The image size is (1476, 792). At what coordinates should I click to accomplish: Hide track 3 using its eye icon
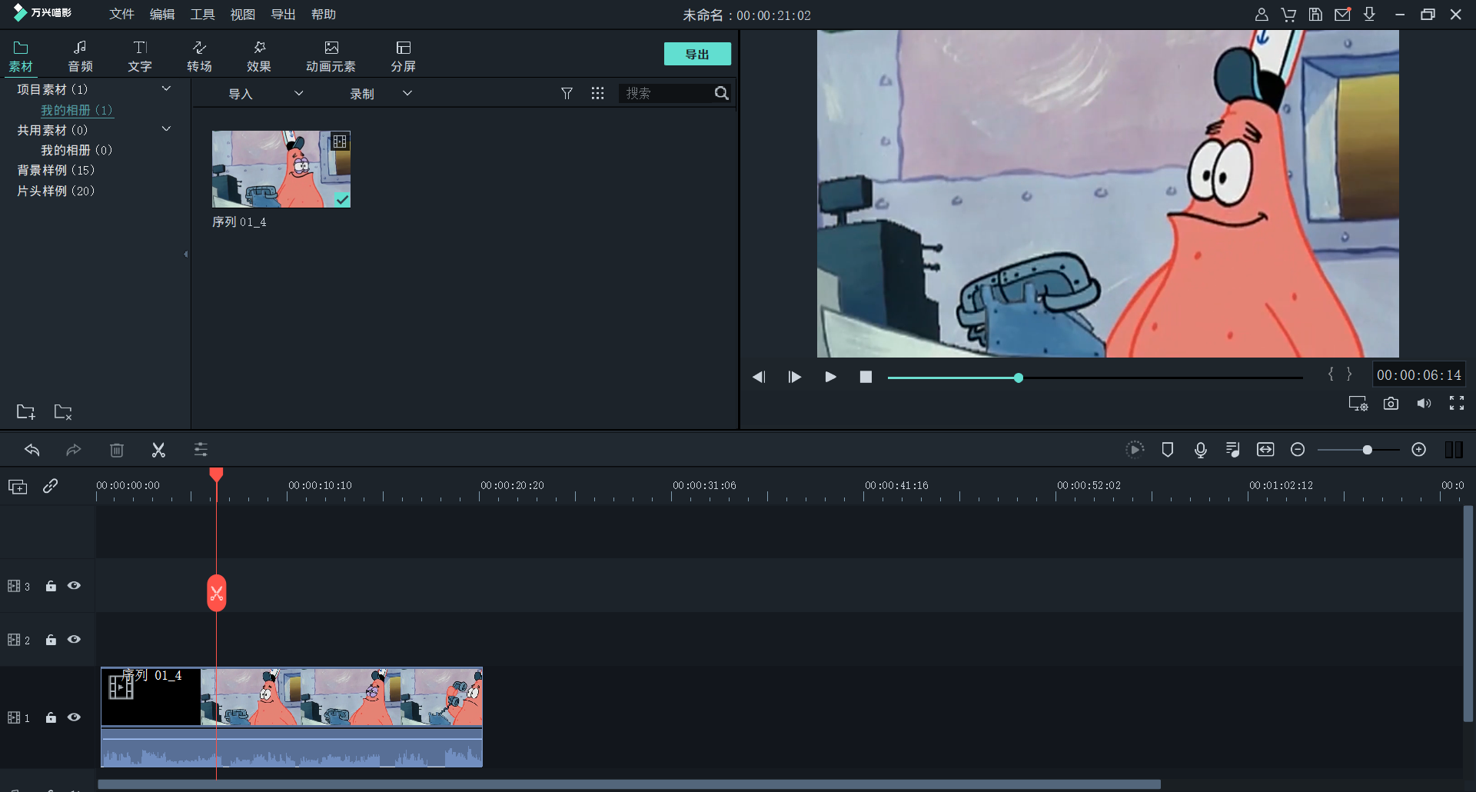point(74,586)
